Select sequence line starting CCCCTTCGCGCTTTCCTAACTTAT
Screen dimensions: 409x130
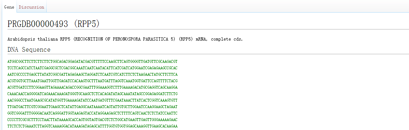pos(93,120)
